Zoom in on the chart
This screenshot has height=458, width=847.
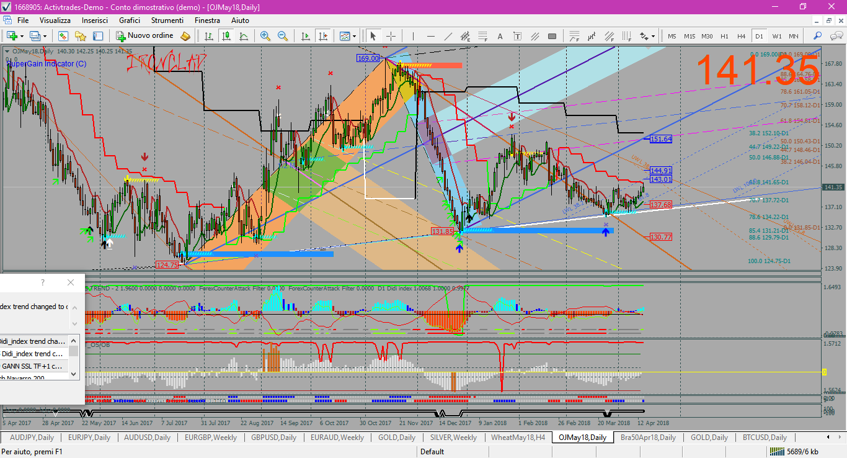coord(265,36)
